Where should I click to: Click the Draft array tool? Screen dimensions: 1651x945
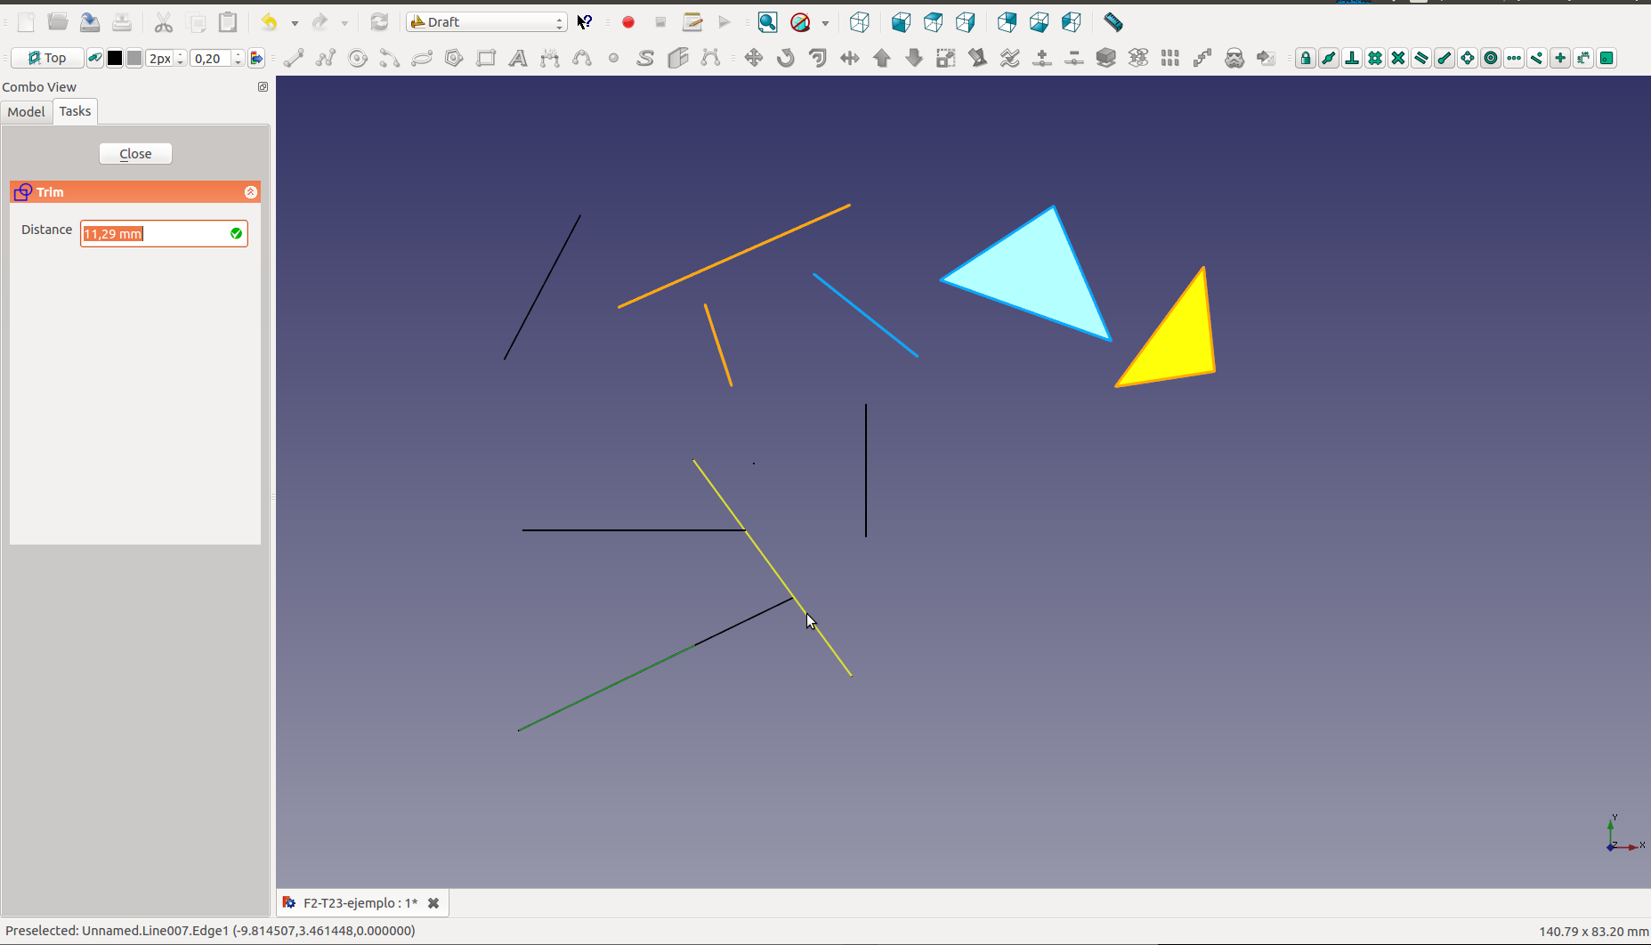pyautogui.click(x=1169, y=59)
